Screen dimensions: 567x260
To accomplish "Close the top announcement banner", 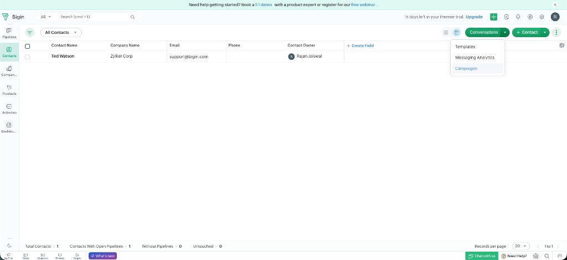I will click(555, 4).
